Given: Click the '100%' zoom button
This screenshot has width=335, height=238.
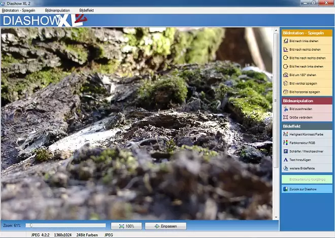Looking at the screenshot, I should click(x=126, y=226).
